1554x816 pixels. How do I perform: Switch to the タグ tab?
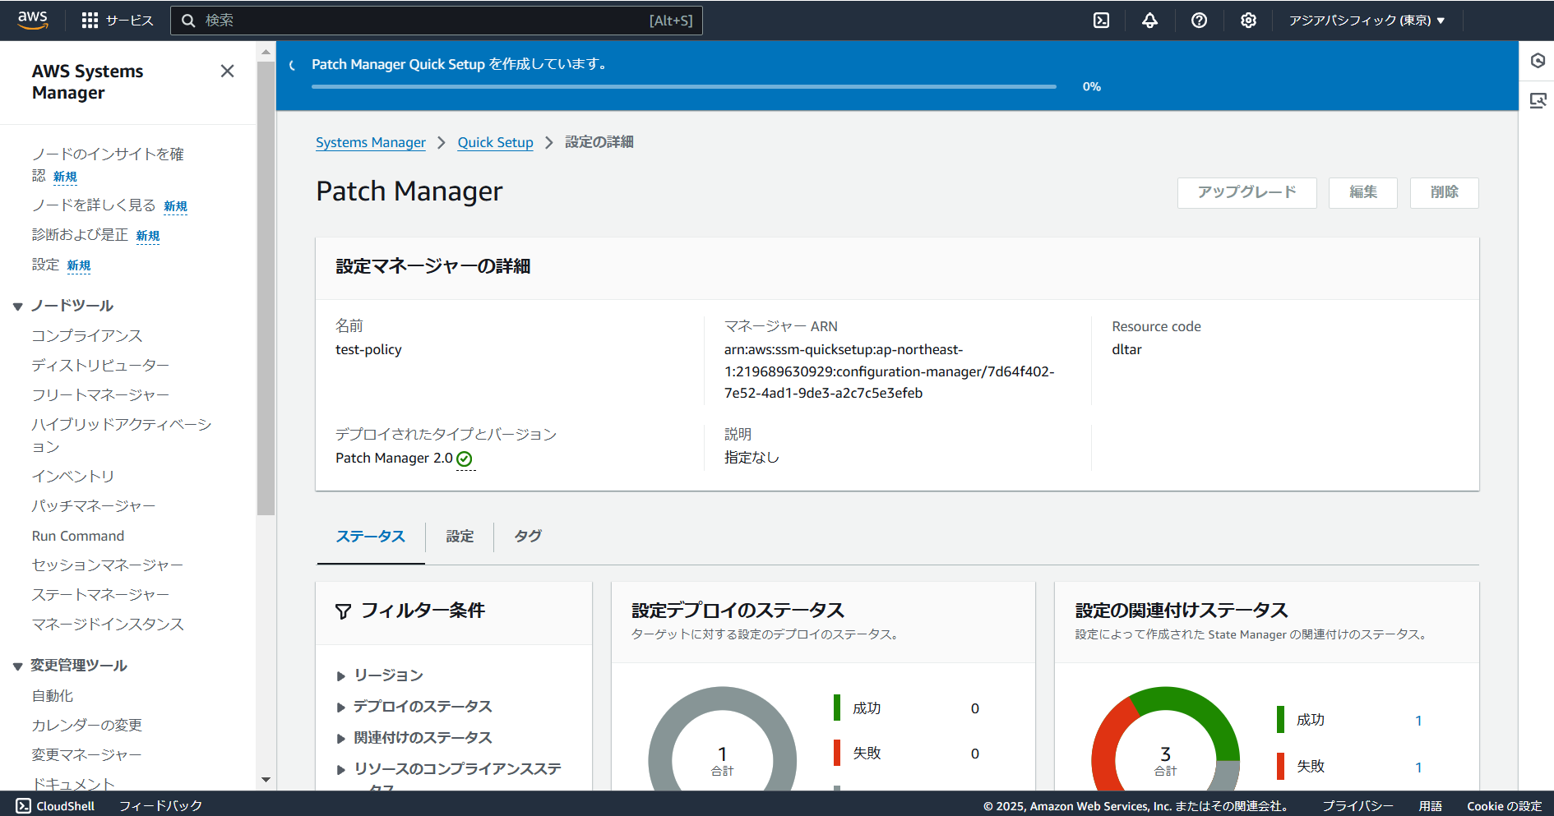528,537
